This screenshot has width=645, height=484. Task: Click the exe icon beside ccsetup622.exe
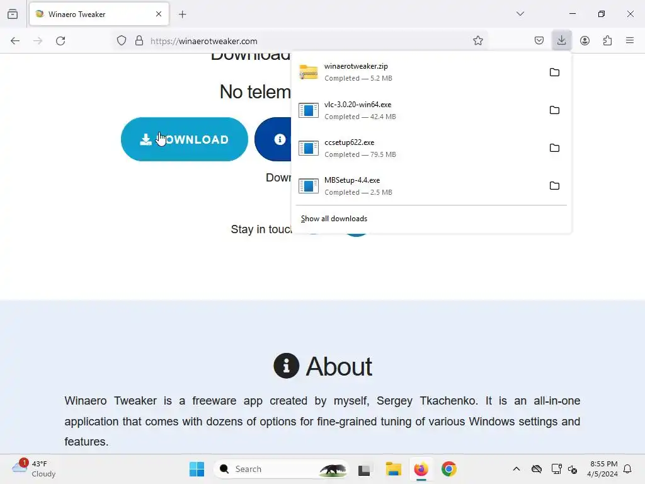click(x=309, y=148)
